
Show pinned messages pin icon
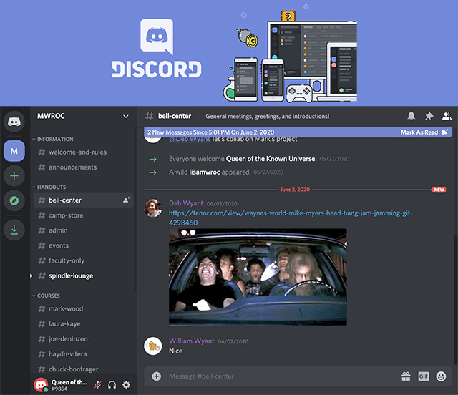pos(429,116)
